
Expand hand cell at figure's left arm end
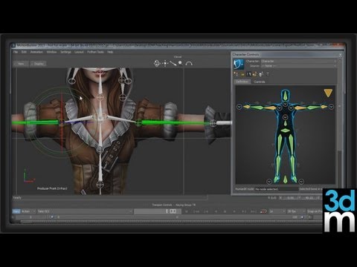click(x=239, y=107)
